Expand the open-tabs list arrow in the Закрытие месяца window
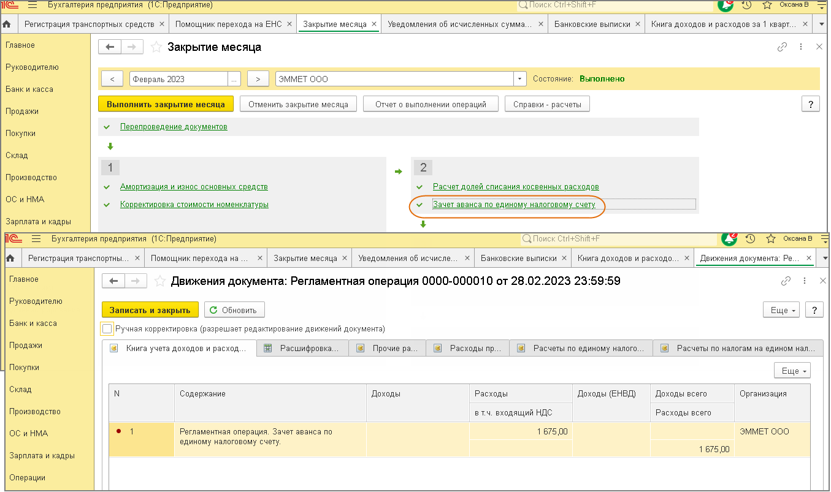 (822, 25)
